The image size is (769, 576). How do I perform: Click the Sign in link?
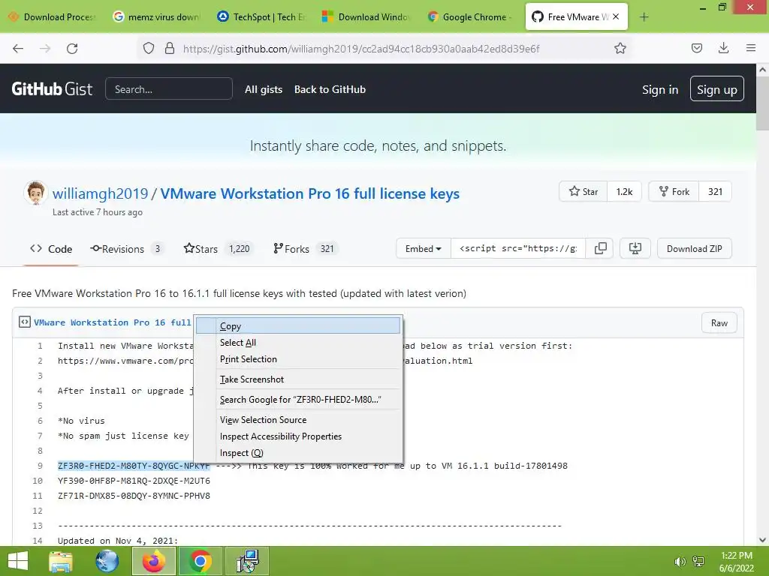(659, 90)
